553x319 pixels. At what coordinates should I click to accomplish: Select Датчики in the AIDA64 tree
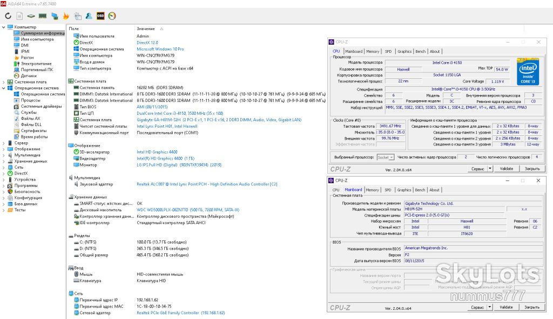[x=29, y=76]
